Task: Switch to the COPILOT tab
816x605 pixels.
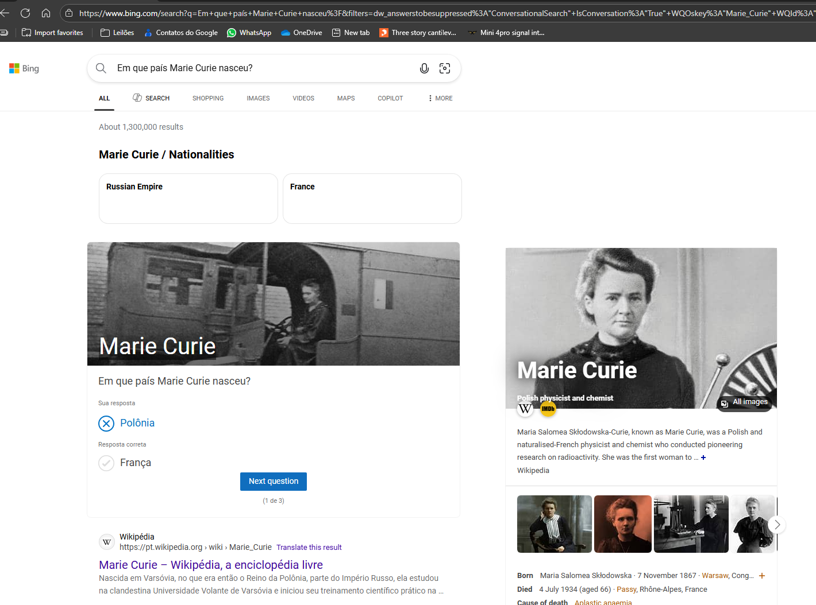Action: [x=390, y=98]
